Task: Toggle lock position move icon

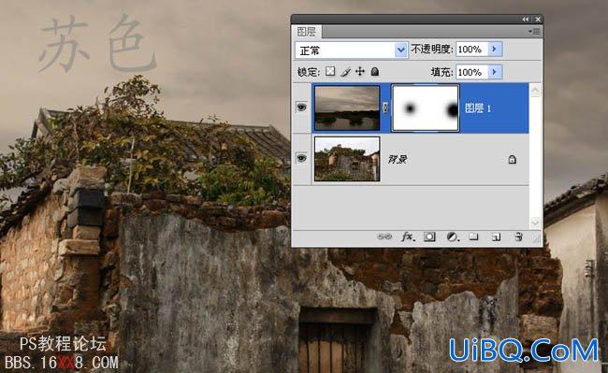Action: pyautogui.click(x=360, y=72)
